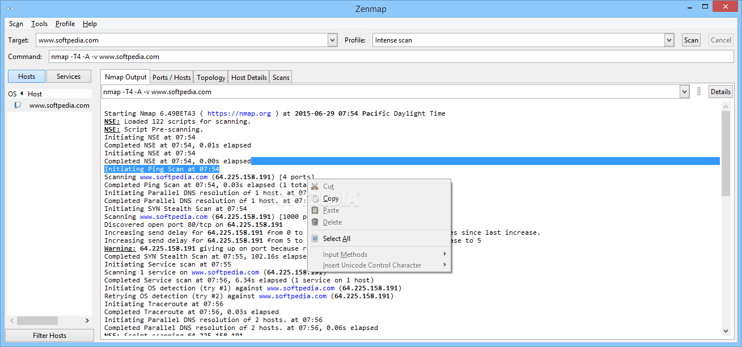This screenshot has width=742, height=347.
Task: Click hosts list scroll left arrow
Action: [x=11, y=320]
